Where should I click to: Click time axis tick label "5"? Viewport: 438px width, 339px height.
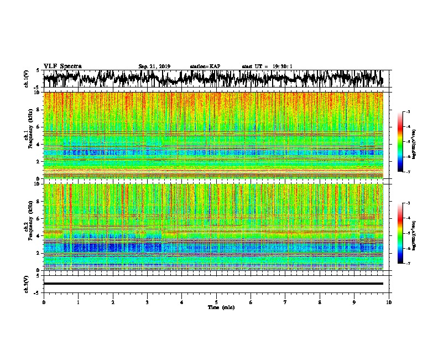(x=216, y=302)
